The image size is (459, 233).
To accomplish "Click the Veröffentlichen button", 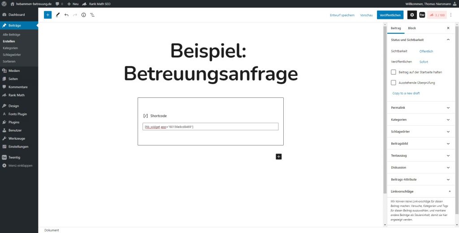I will tap(390, 15).
